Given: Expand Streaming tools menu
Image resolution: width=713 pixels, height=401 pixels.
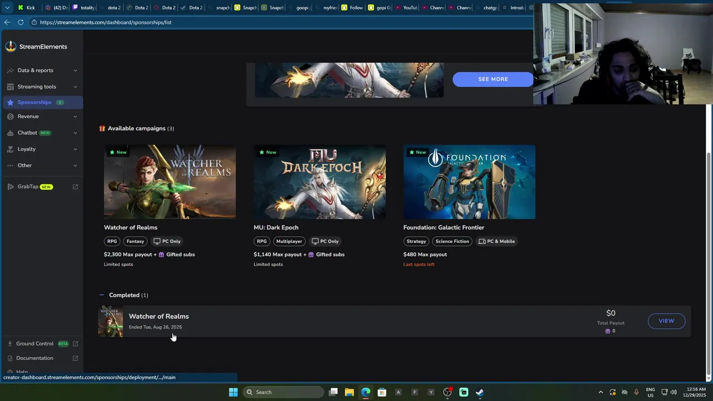Looking at the screenshot, I should point(75,87).
